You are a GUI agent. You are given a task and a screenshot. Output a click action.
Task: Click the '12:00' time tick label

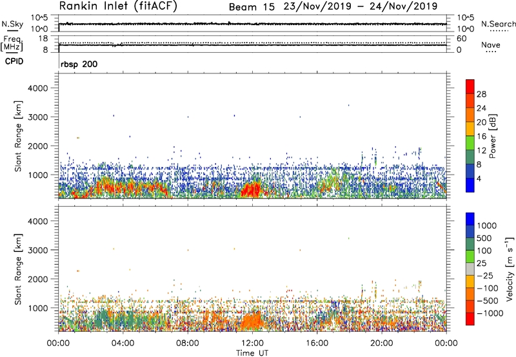point(252,343)
